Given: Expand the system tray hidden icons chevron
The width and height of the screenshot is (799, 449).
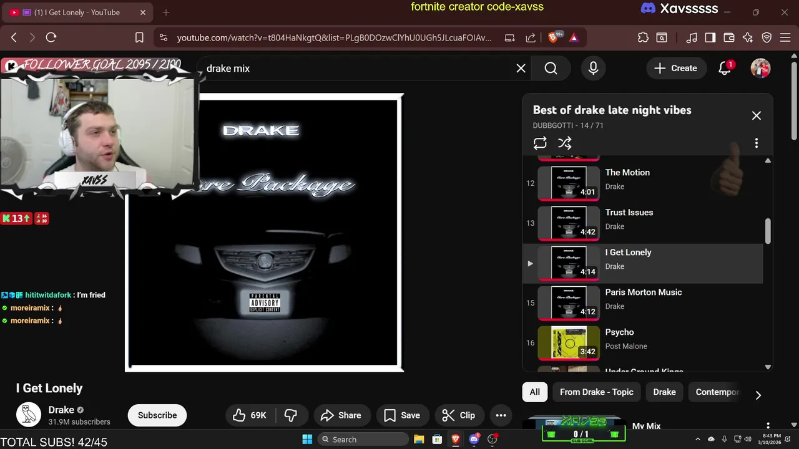Looking at the screenshot, I should click(697, 439).
